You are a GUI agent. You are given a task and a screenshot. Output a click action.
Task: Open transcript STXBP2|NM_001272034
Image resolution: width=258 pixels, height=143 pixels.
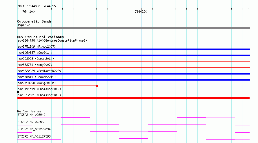point(34,129)
